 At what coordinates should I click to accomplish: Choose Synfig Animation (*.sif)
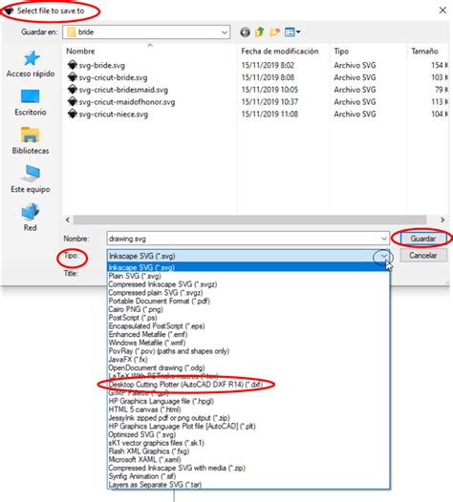click(x=248, y=476)
